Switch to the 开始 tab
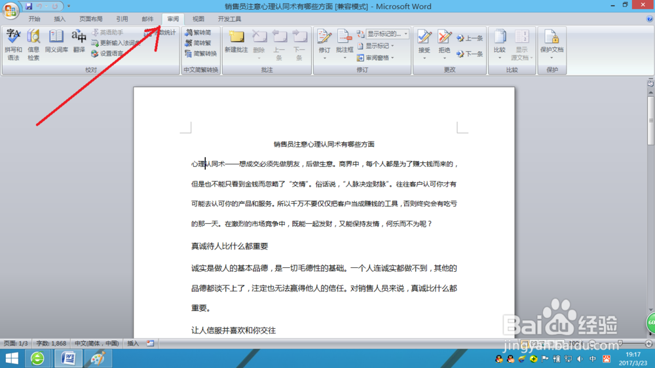The height and width of the screenshot is (368, 655). click(34, 19)
